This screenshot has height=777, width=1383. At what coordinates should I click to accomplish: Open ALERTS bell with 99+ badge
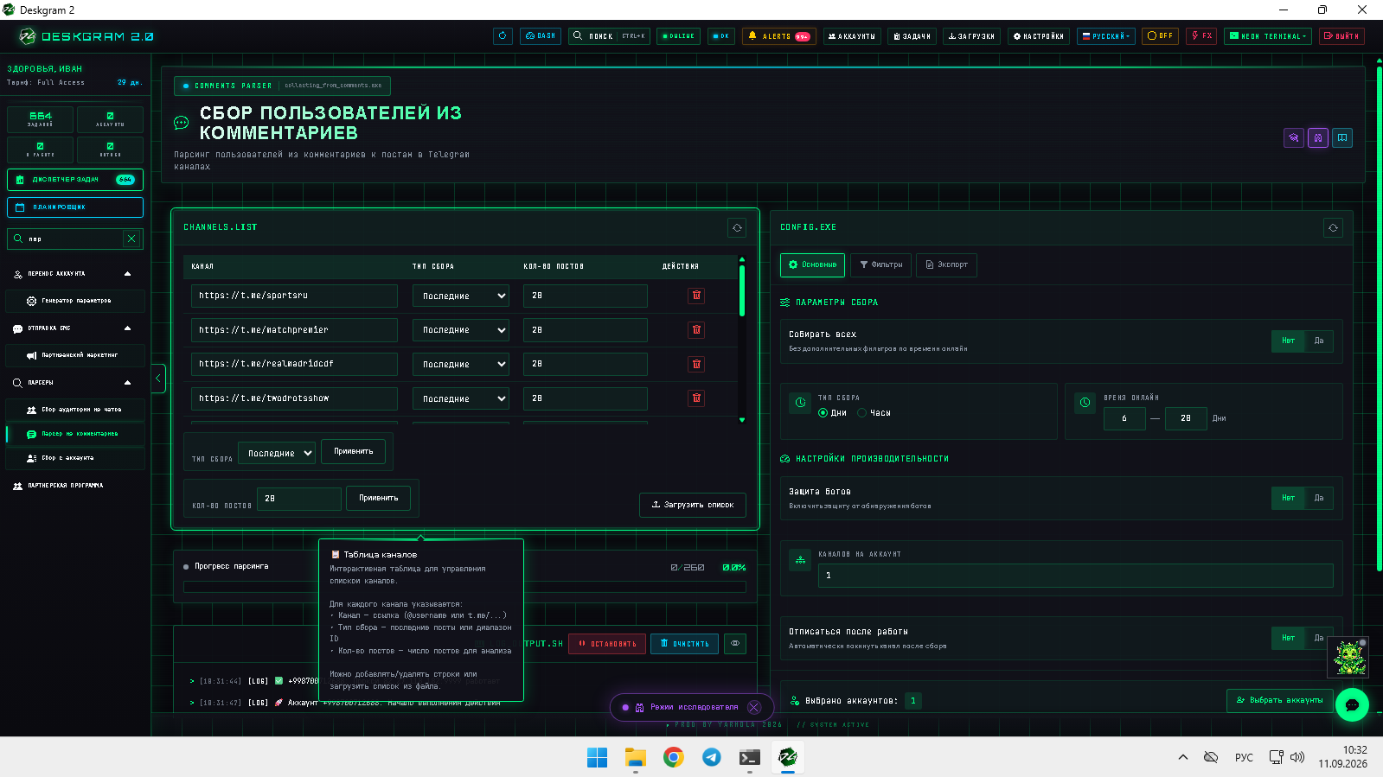(778, 36)
